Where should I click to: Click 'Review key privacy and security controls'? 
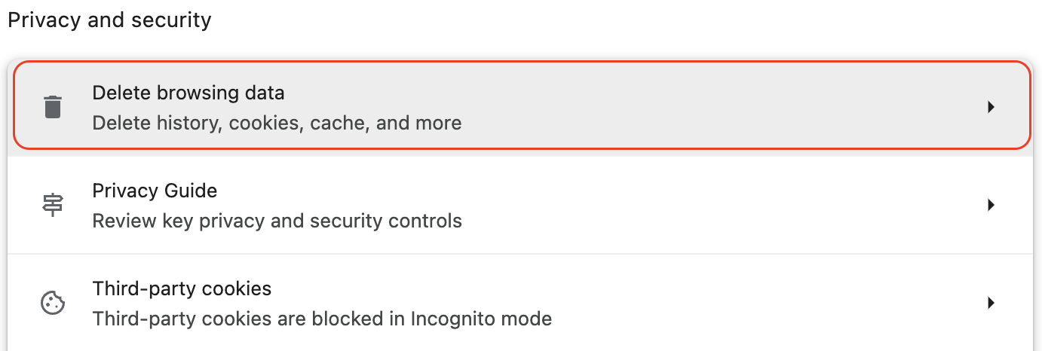(277, 221)
